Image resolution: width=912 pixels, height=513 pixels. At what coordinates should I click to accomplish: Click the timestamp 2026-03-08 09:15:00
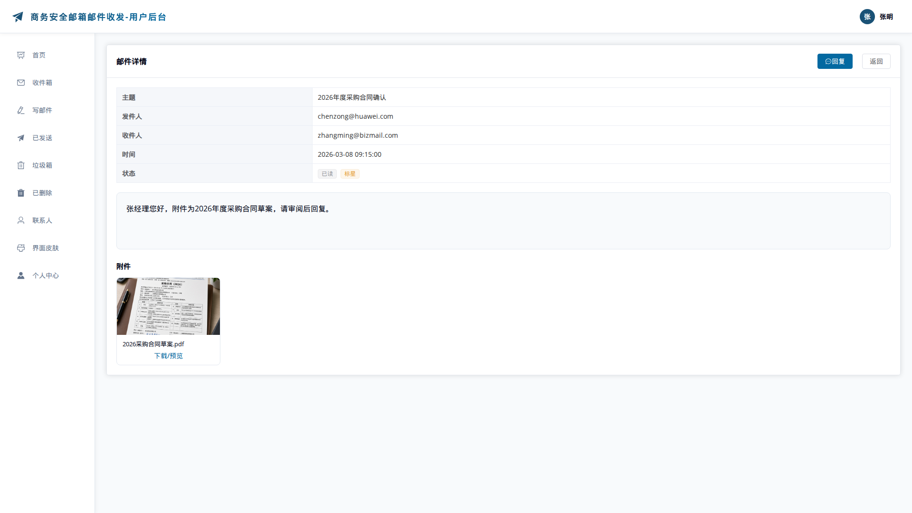pyautogui.click(x=350, y=154)
